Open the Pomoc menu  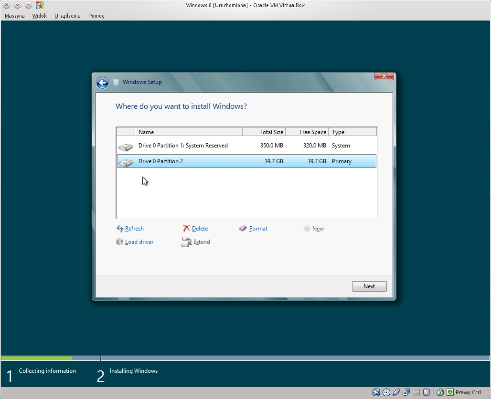point(96,16)
